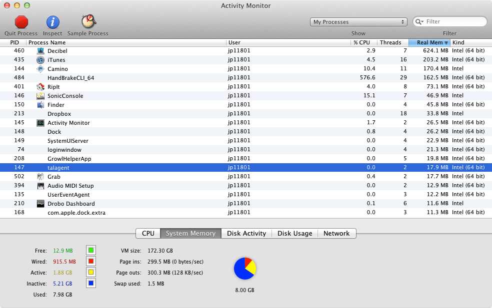This screenshot has height=308, width=492.
Task: Click the Audio MIDI Setup icon
Action: (x=40, y=186)
